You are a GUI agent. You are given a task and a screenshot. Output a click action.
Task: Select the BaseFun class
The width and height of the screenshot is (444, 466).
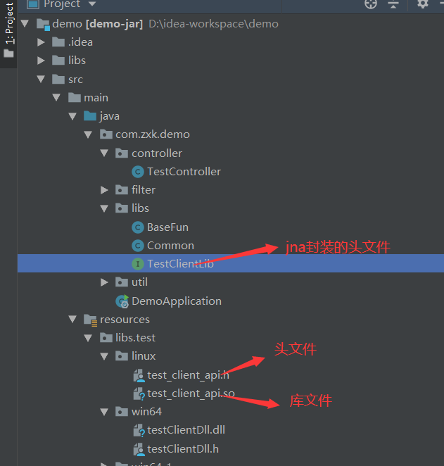[167, 227]
